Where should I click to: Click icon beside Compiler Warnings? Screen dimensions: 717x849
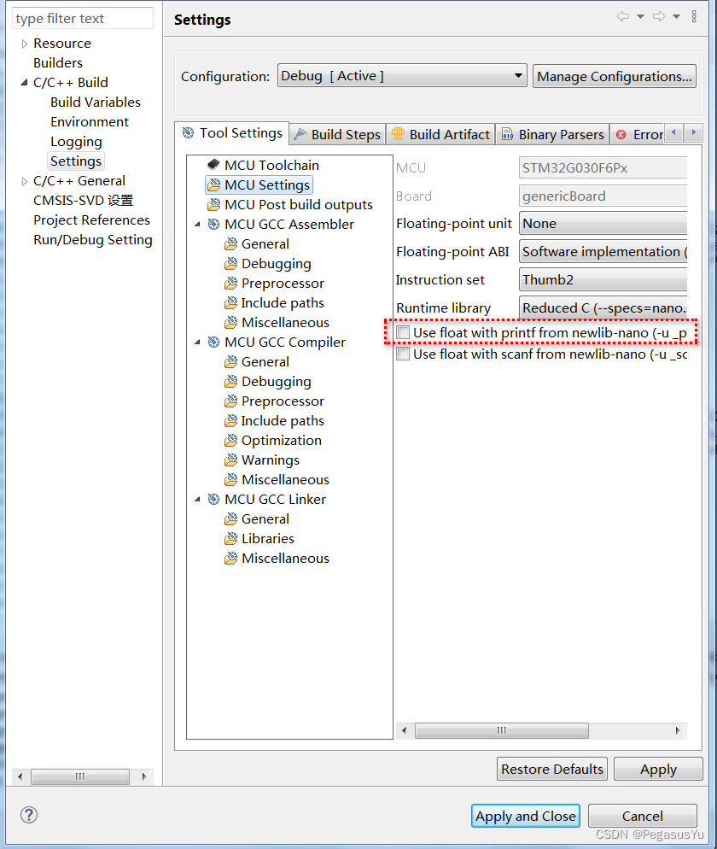(x=231, y=460)
